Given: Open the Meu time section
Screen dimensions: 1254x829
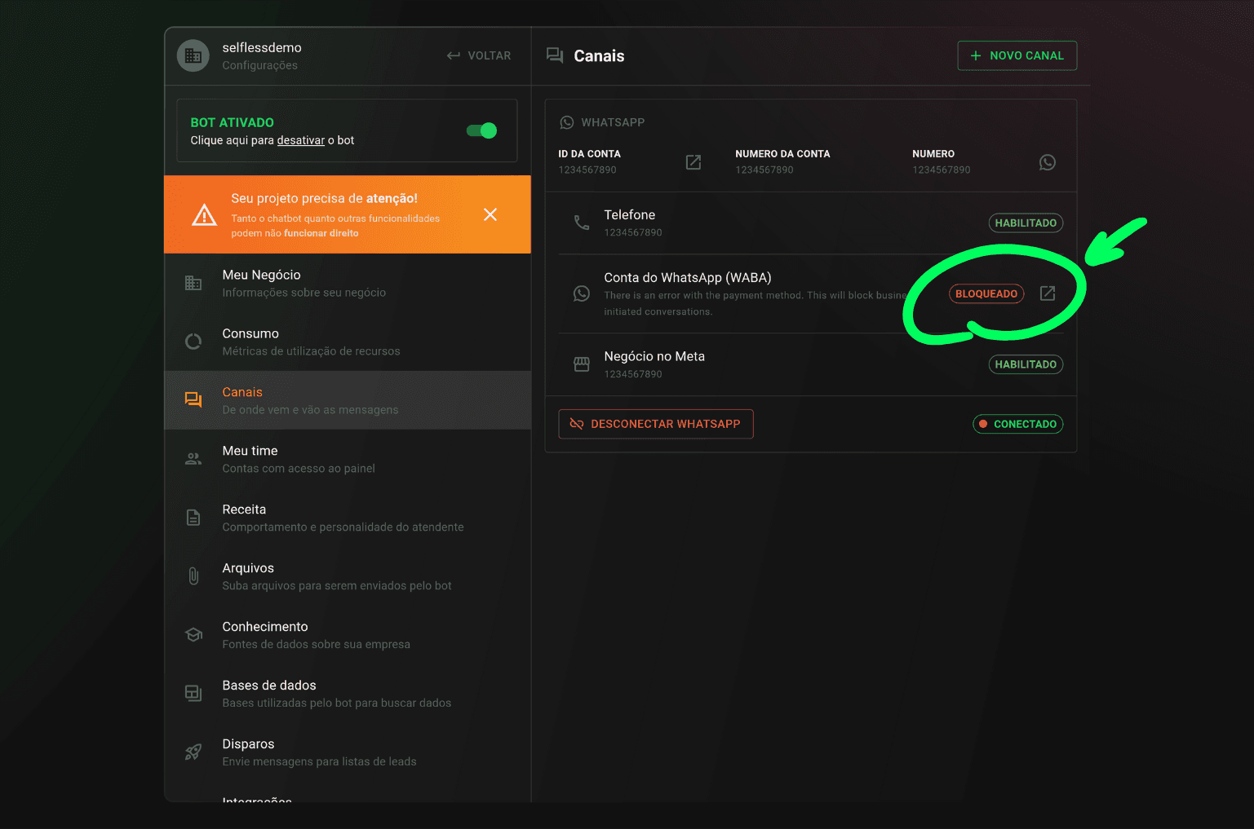Looking at the screenshot, I should pyautogui.click(x=348, y=459).
